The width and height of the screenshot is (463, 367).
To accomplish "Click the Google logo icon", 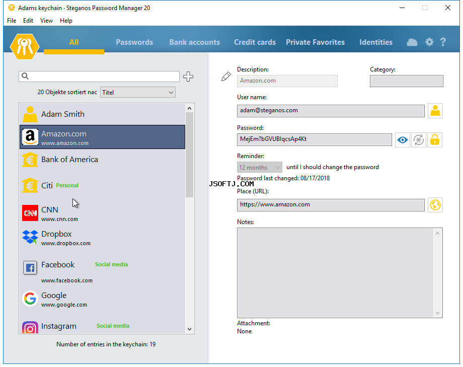I will tap(30, 299).
